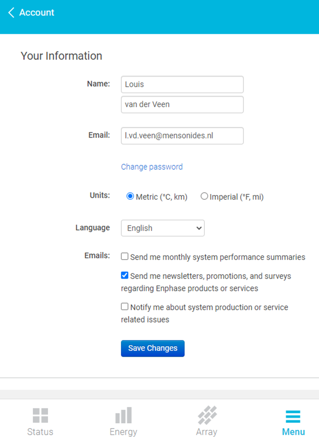
Task: Switch to the Status tab label
Action: tap(40, 432)
